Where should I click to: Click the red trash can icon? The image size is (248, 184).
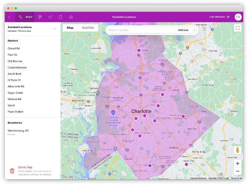point(12,171)
